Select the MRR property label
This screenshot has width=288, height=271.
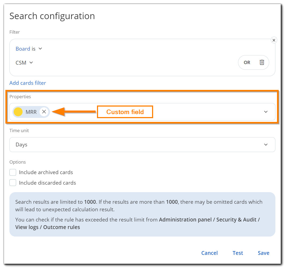[x=31, y=112]
